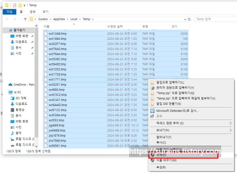Click file icon of wct16B4.tmp
Screen dimensions: 237x173
click(x=46, y=39)
